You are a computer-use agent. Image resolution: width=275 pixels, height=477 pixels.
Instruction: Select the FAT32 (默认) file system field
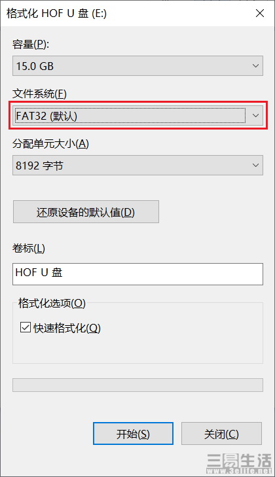pos(137,116)
